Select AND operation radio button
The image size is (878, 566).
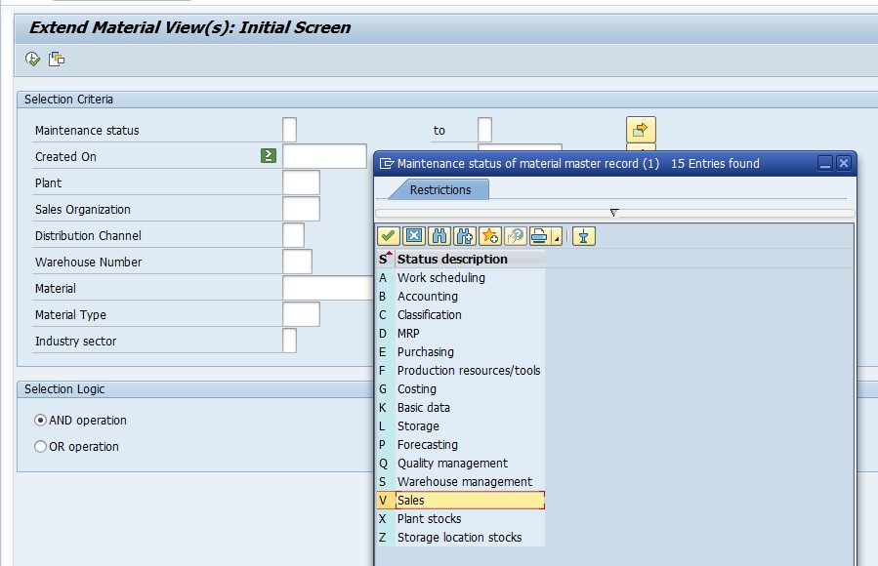pyautogui.click(x=40, y=420)
